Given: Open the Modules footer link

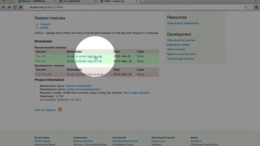Looking at the screenshot, I should pos(156,144).
